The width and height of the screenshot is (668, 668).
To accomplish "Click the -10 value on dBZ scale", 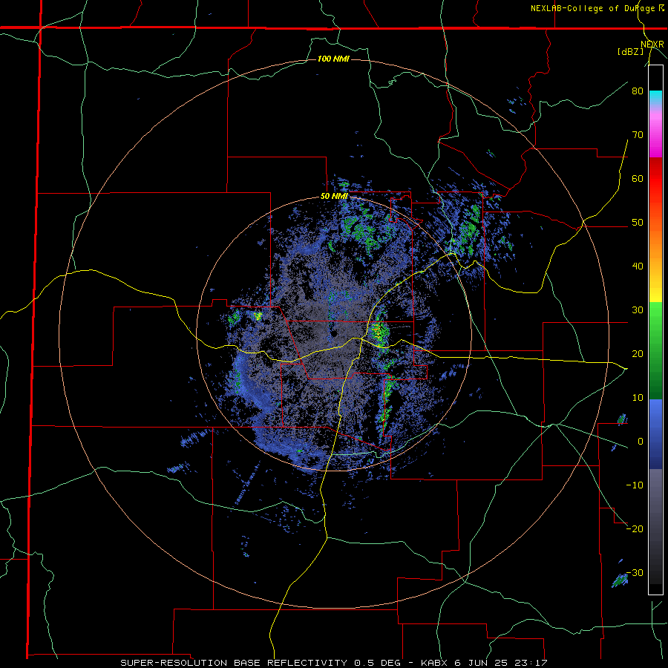I will coord(635,485).
